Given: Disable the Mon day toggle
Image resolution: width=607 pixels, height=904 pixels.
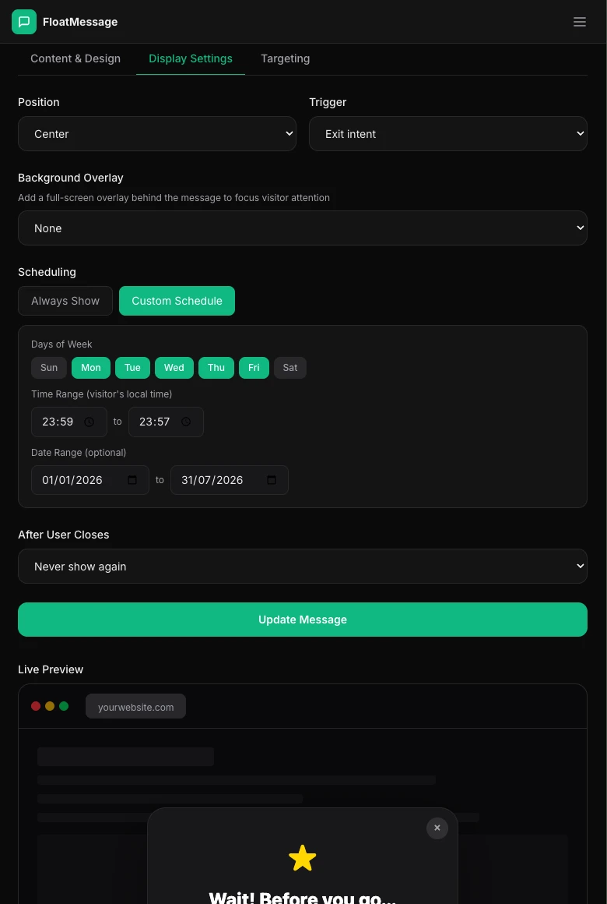Looking at the screenshot, I should [90, 367].
